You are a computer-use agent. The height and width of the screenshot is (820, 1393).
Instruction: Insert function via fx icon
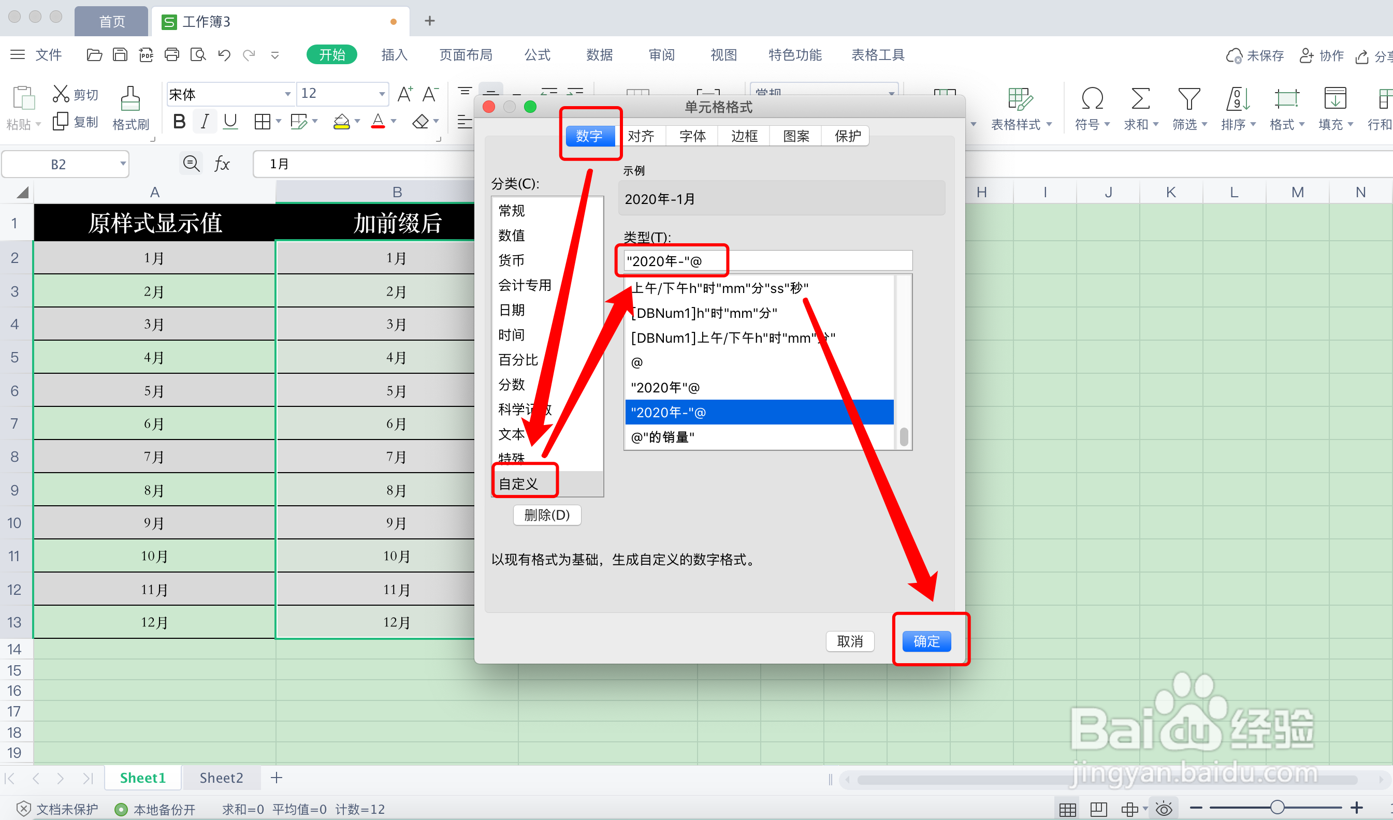[222, 164]
